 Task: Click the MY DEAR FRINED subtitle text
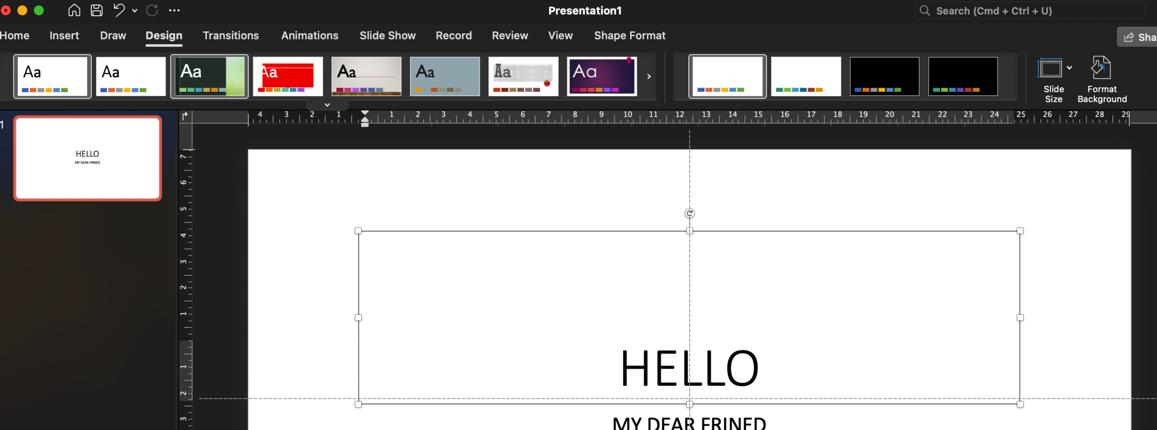pyautogui.click(x=689, y=423)
